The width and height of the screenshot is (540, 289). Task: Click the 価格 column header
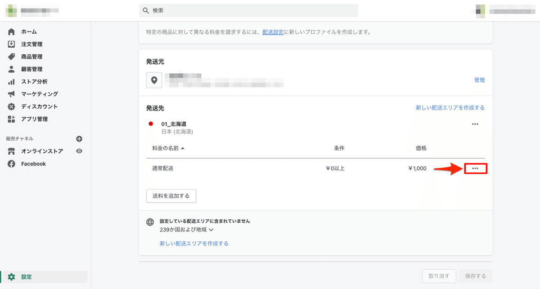coord(421,148)
